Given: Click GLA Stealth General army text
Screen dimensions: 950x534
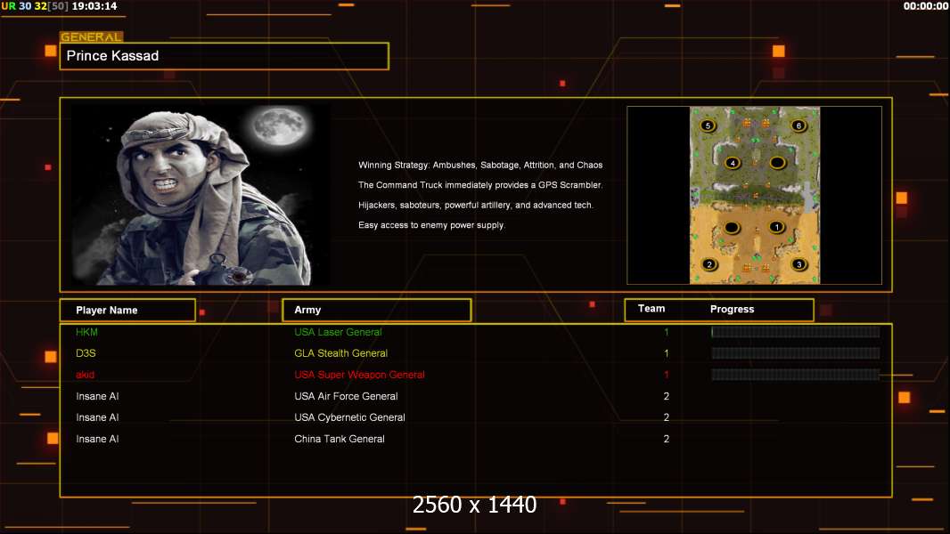Looking at the screenshot, I should pos(340,353).
